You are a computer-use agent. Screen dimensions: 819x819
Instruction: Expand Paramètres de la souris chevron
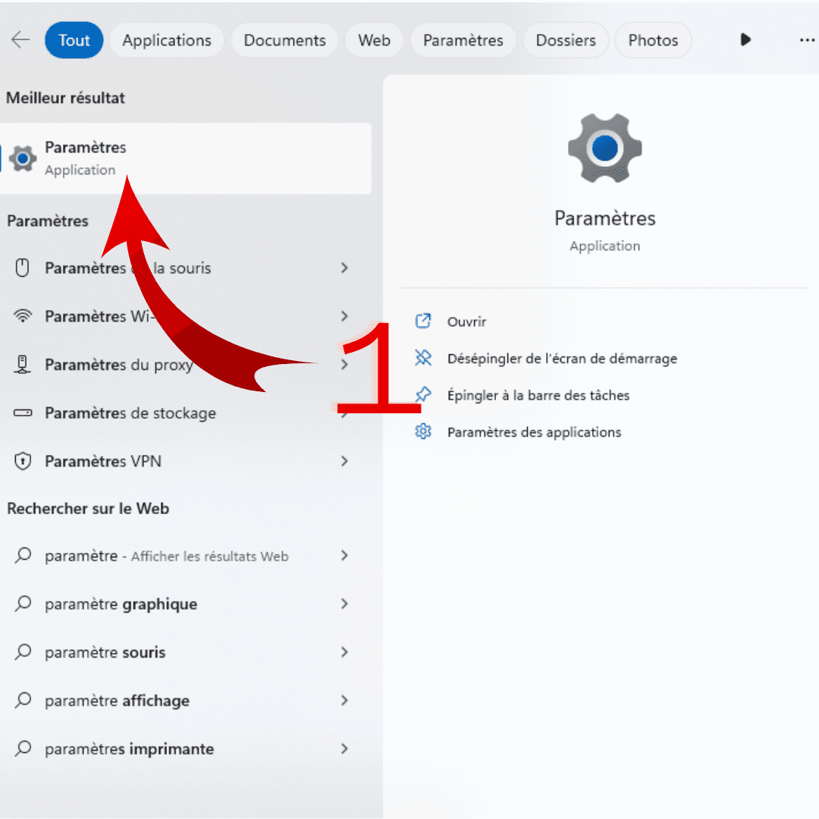point(344,268)
